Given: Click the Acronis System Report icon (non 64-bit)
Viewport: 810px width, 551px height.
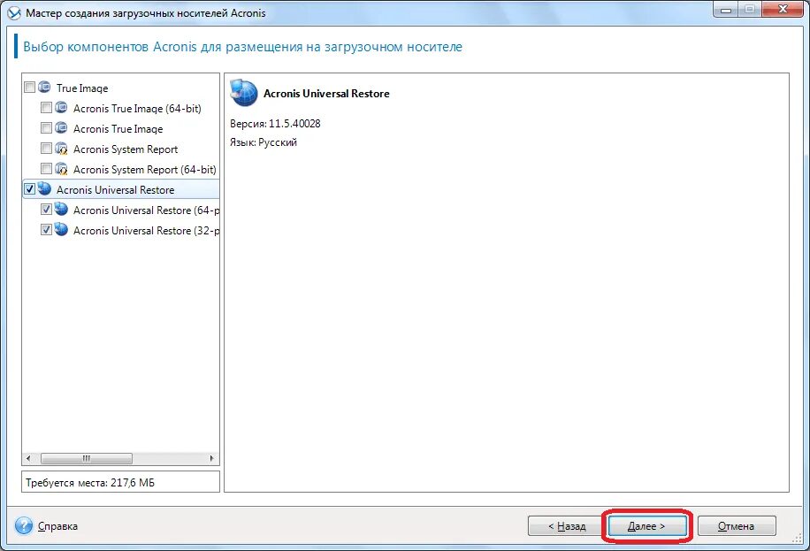Looking at the screenshot, I should click(x=61, y=149).
